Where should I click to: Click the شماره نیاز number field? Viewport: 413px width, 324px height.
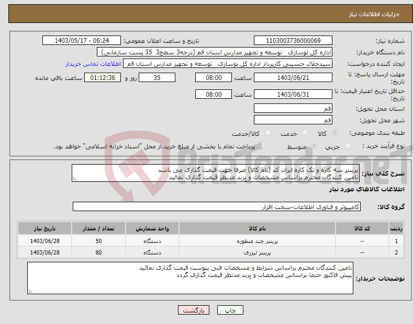tap(293, 41)
